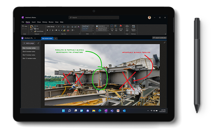Expand the Tags gallery more arrow
Screen dimensions: 212x131
(108, 31)
